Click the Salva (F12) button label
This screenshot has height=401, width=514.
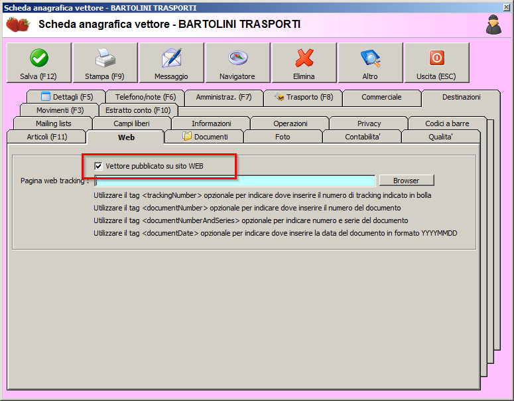pos(38,76)
